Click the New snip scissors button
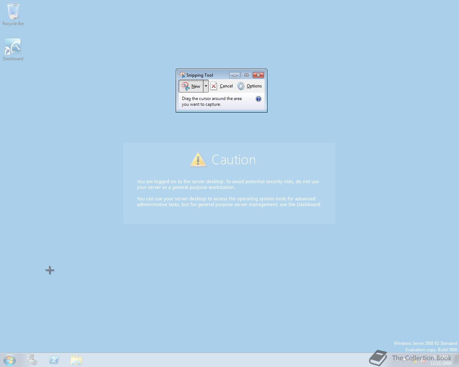This screenshot has height=367, width=459. coord(191,86)
